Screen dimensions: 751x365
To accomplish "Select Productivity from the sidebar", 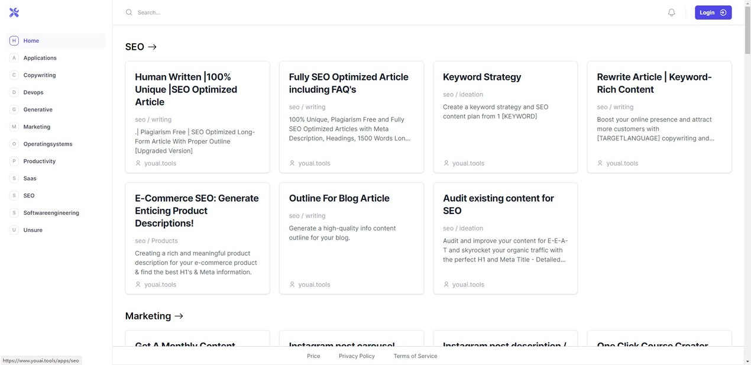I will tap(40, 161).
